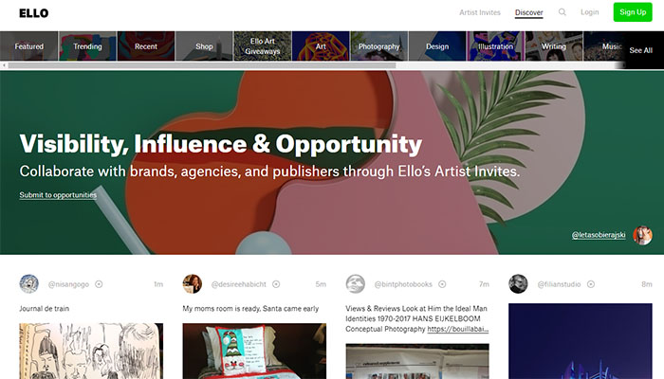This screenshot has width=664, height=379.
Task: Select the Trending category tab
Action: pos(87,46)
